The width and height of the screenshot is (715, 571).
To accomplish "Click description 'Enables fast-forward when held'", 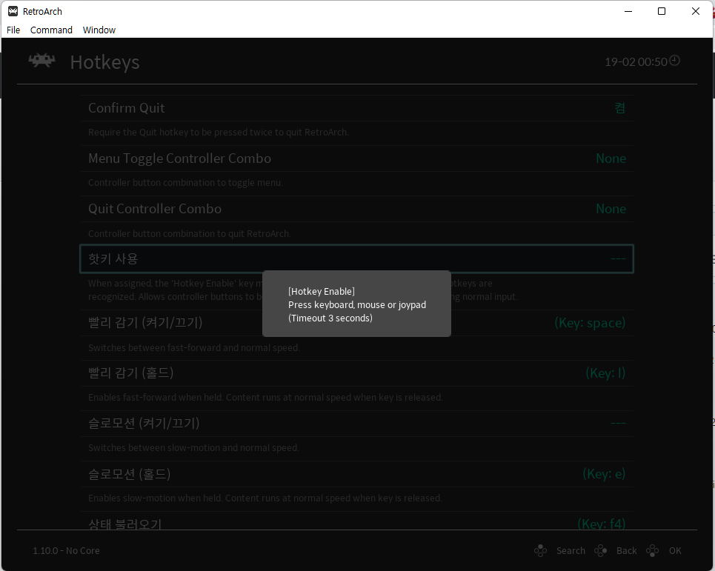I will click(265, 398).
